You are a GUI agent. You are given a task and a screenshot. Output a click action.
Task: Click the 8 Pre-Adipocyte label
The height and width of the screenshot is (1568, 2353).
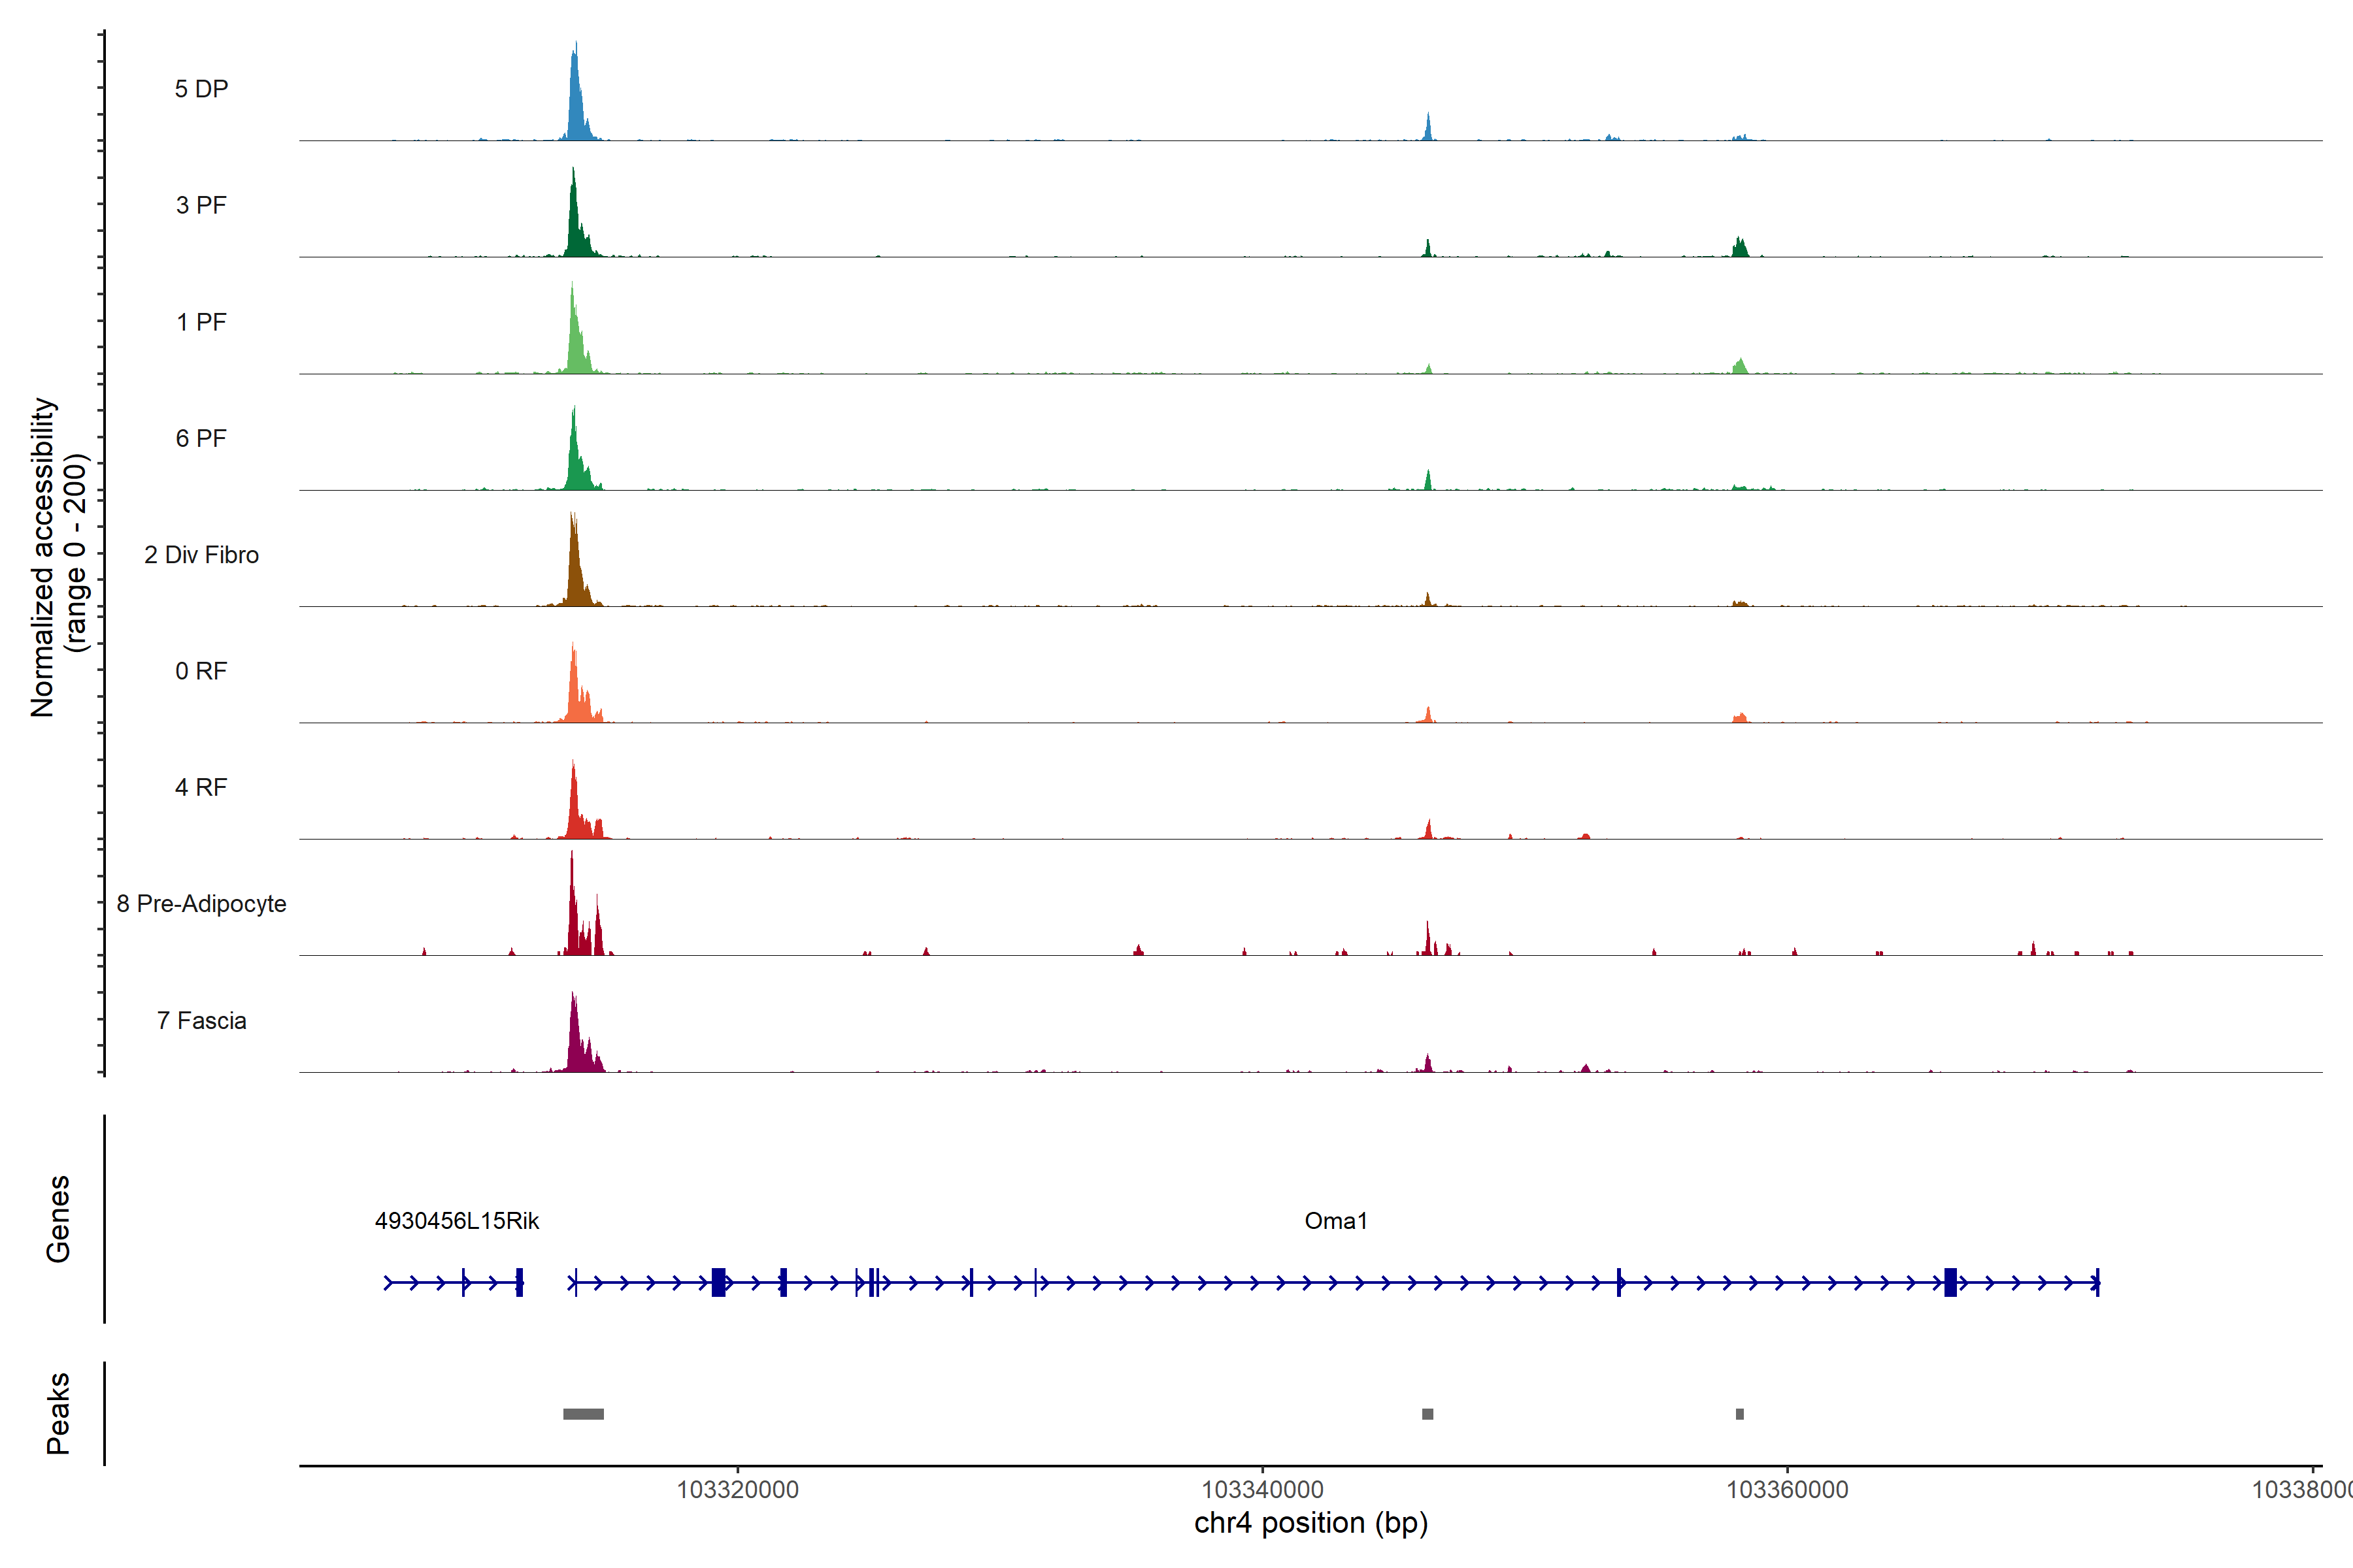point(201,904)
